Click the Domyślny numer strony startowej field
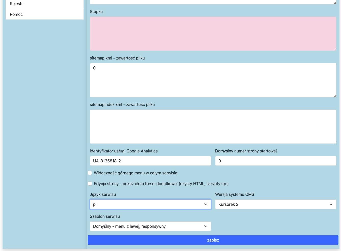The width and height of the screenshot is (341, 251). (275, 161)
